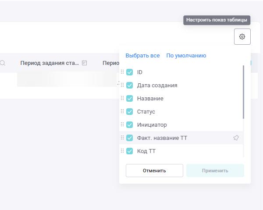Click the Код ТТ label
This screenshot has width=263, height=210.
click(146, 151)
